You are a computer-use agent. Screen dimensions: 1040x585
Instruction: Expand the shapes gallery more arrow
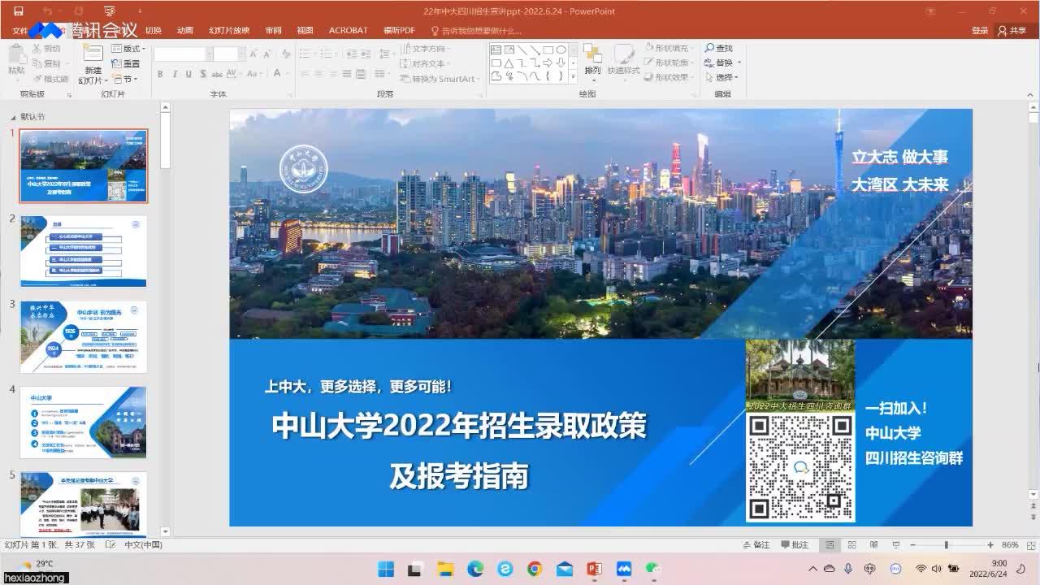(x=573, y=76)
